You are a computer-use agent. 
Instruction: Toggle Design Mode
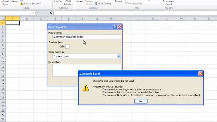click(89, 3)
